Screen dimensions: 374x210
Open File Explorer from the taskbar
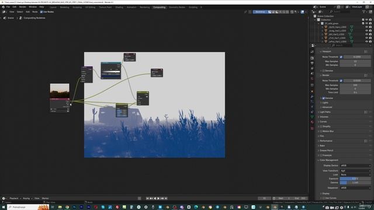pyautogui.click(x=60, y=207)
